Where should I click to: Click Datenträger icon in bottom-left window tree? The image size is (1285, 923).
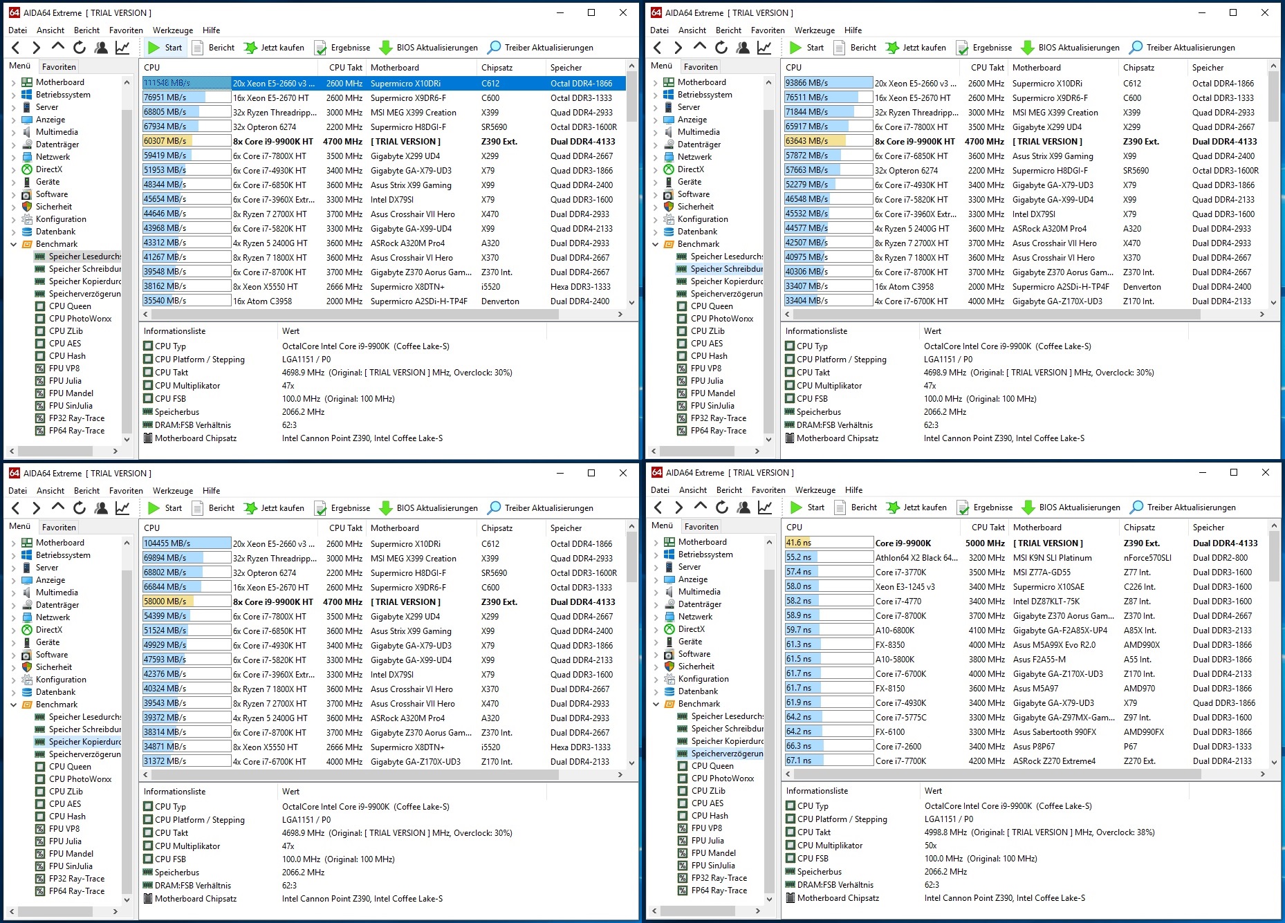tap(27, 605)
